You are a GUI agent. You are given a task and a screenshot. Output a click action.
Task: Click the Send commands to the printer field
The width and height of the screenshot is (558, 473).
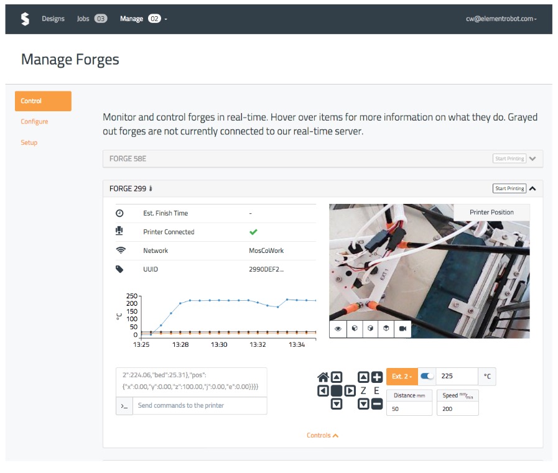click(199, 406)
